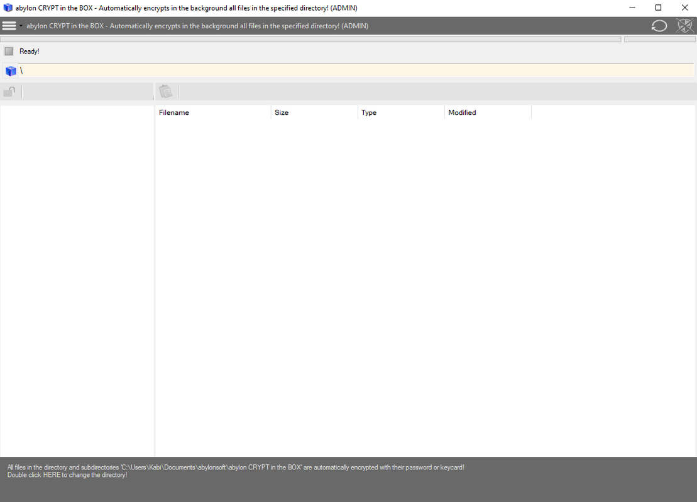
Task: Open the hamburger main menu
Action: (9, 26)
